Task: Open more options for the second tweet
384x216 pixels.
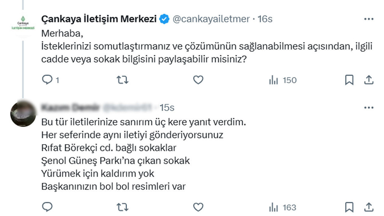Action: coord(369,108)
